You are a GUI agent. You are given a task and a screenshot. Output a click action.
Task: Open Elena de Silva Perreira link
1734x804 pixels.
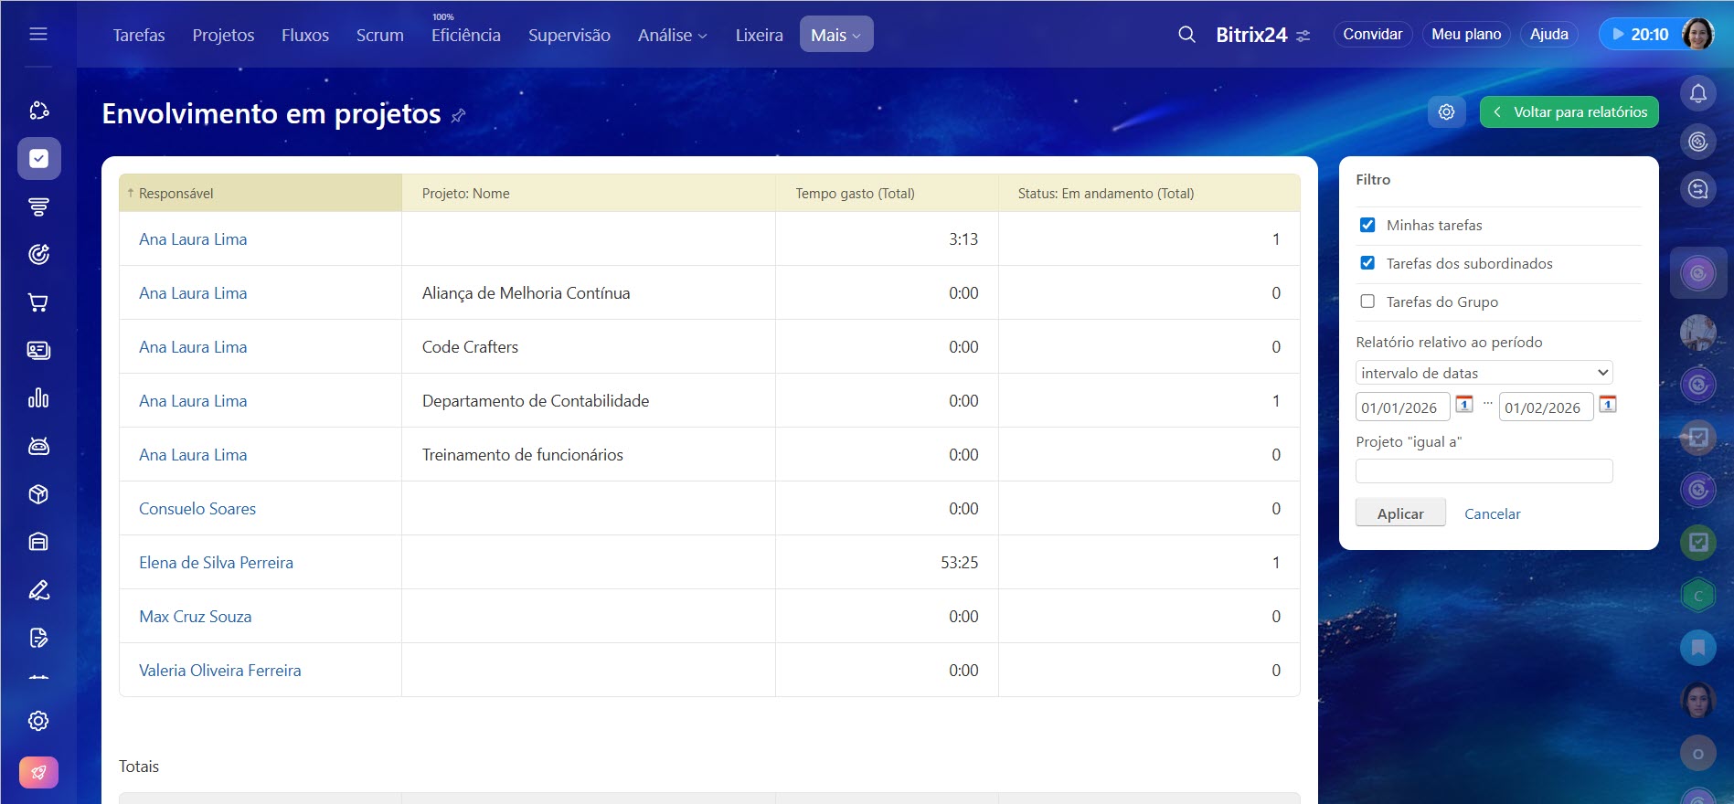[216, 563]
